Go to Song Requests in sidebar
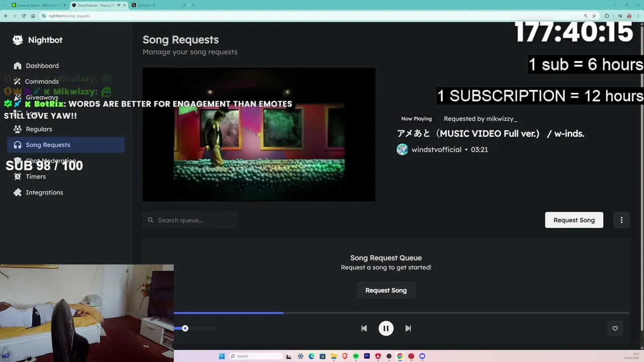The image size is (644, 362). [66, 145]
